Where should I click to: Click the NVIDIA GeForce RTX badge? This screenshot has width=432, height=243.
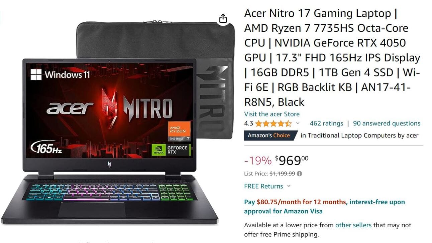pos(171,150)
